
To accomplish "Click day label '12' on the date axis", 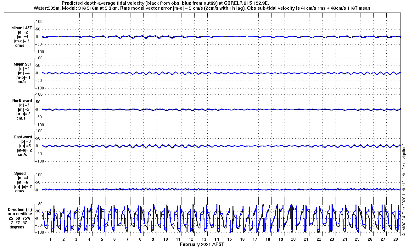I will 191,239.
